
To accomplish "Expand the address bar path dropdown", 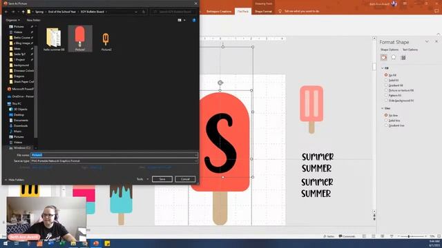I will tap(136, 12).
